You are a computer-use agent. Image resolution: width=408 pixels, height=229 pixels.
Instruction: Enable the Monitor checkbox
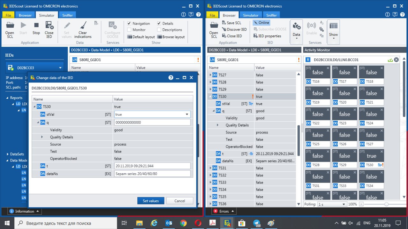click(x=129, y=30)
